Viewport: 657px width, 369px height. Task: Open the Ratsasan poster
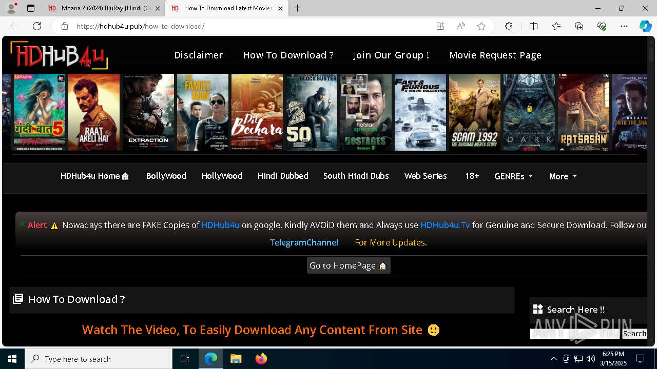click(x=584, y=112)
